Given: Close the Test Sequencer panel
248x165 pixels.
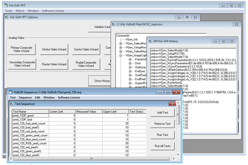Looking at the screenshot, I should 172,104.
